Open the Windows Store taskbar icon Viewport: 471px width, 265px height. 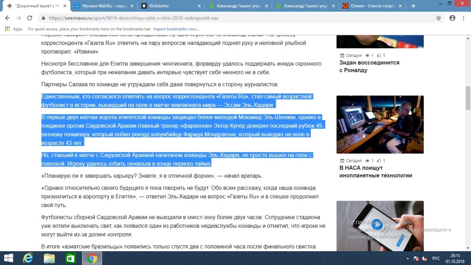coord(70,258)
